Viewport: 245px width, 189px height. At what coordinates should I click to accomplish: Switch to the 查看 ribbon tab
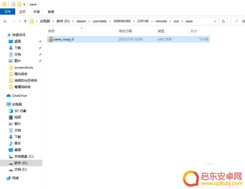click(x=51, y=12)
